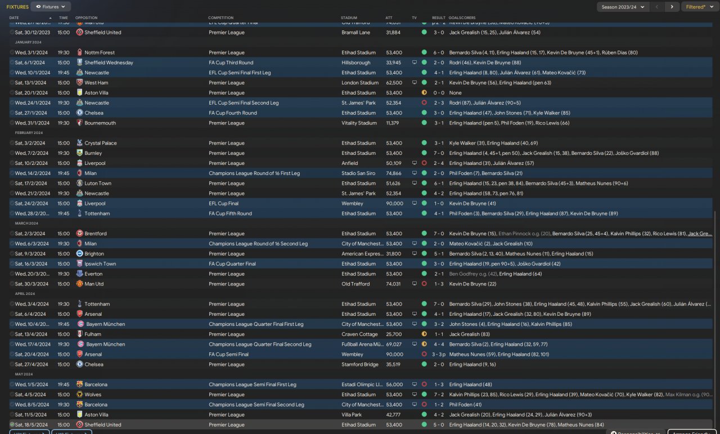720x434 pixels.
Task: Select the Sheffield United 18/5/2024 row checkmark
Action: pyautogui.click(x=12, y=425)
